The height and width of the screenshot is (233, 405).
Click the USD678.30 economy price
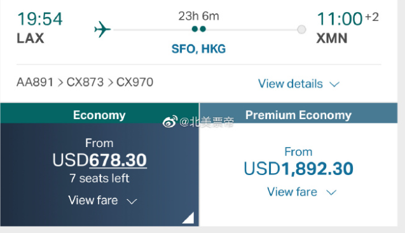[x=99, y=160]
